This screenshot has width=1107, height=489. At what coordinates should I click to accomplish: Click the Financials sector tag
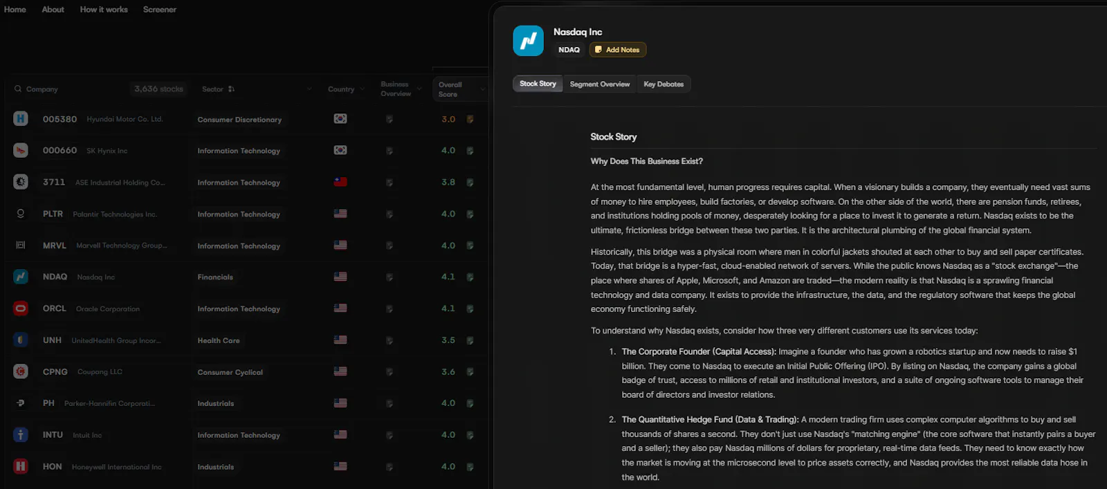(x=215, y=277)
